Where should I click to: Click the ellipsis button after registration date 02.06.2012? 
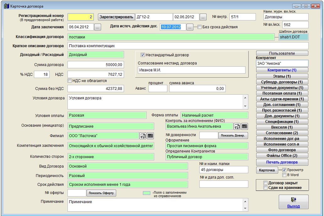tap(203, 17)
